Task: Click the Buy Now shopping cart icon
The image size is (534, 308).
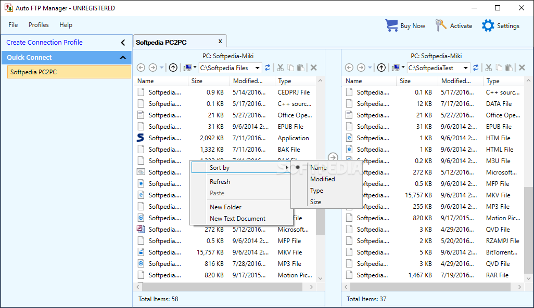Action: point(392,25)
